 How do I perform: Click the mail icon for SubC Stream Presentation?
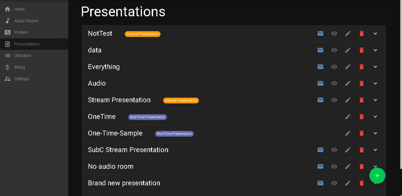[x=320, y=150]
